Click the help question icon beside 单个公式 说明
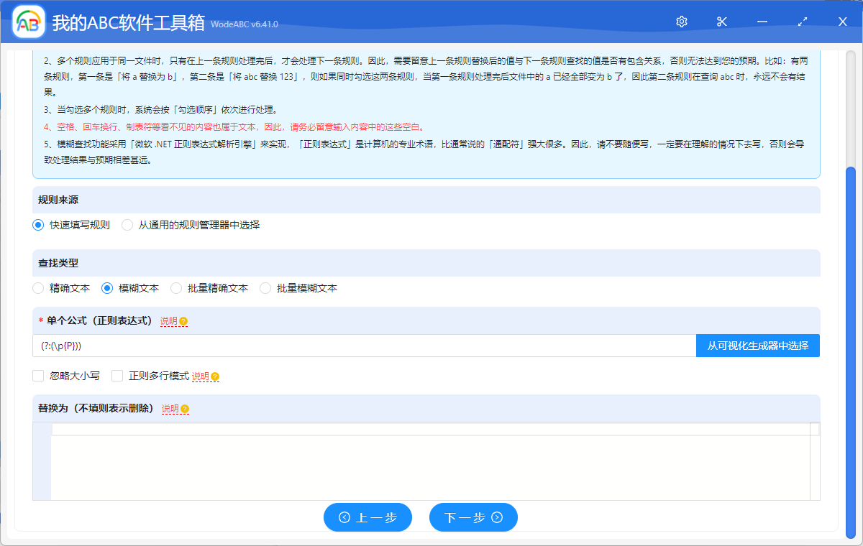 (185, 322)
